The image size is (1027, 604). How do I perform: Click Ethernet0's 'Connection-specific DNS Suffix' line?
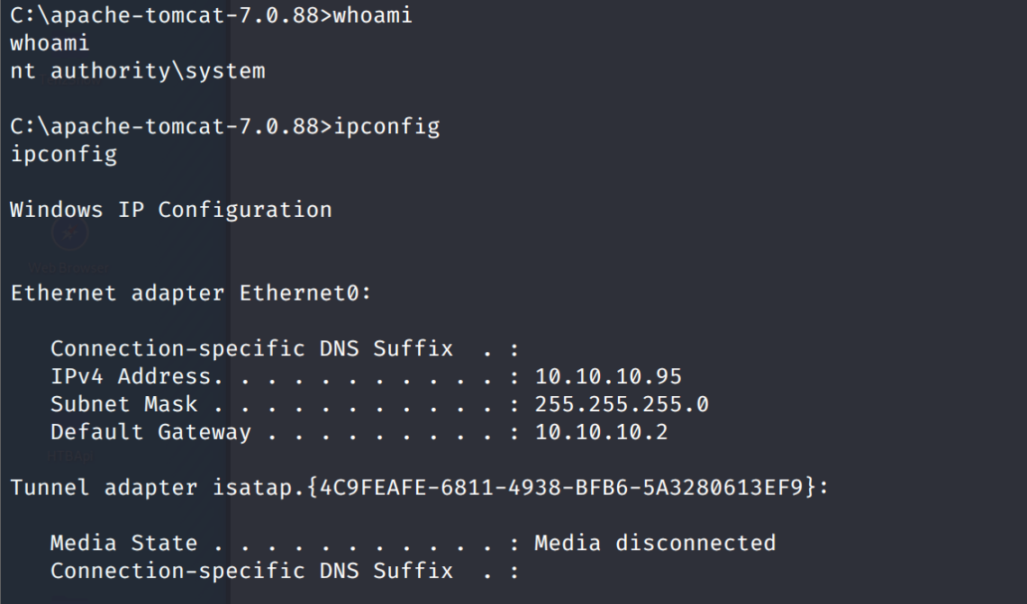(251, 348)
